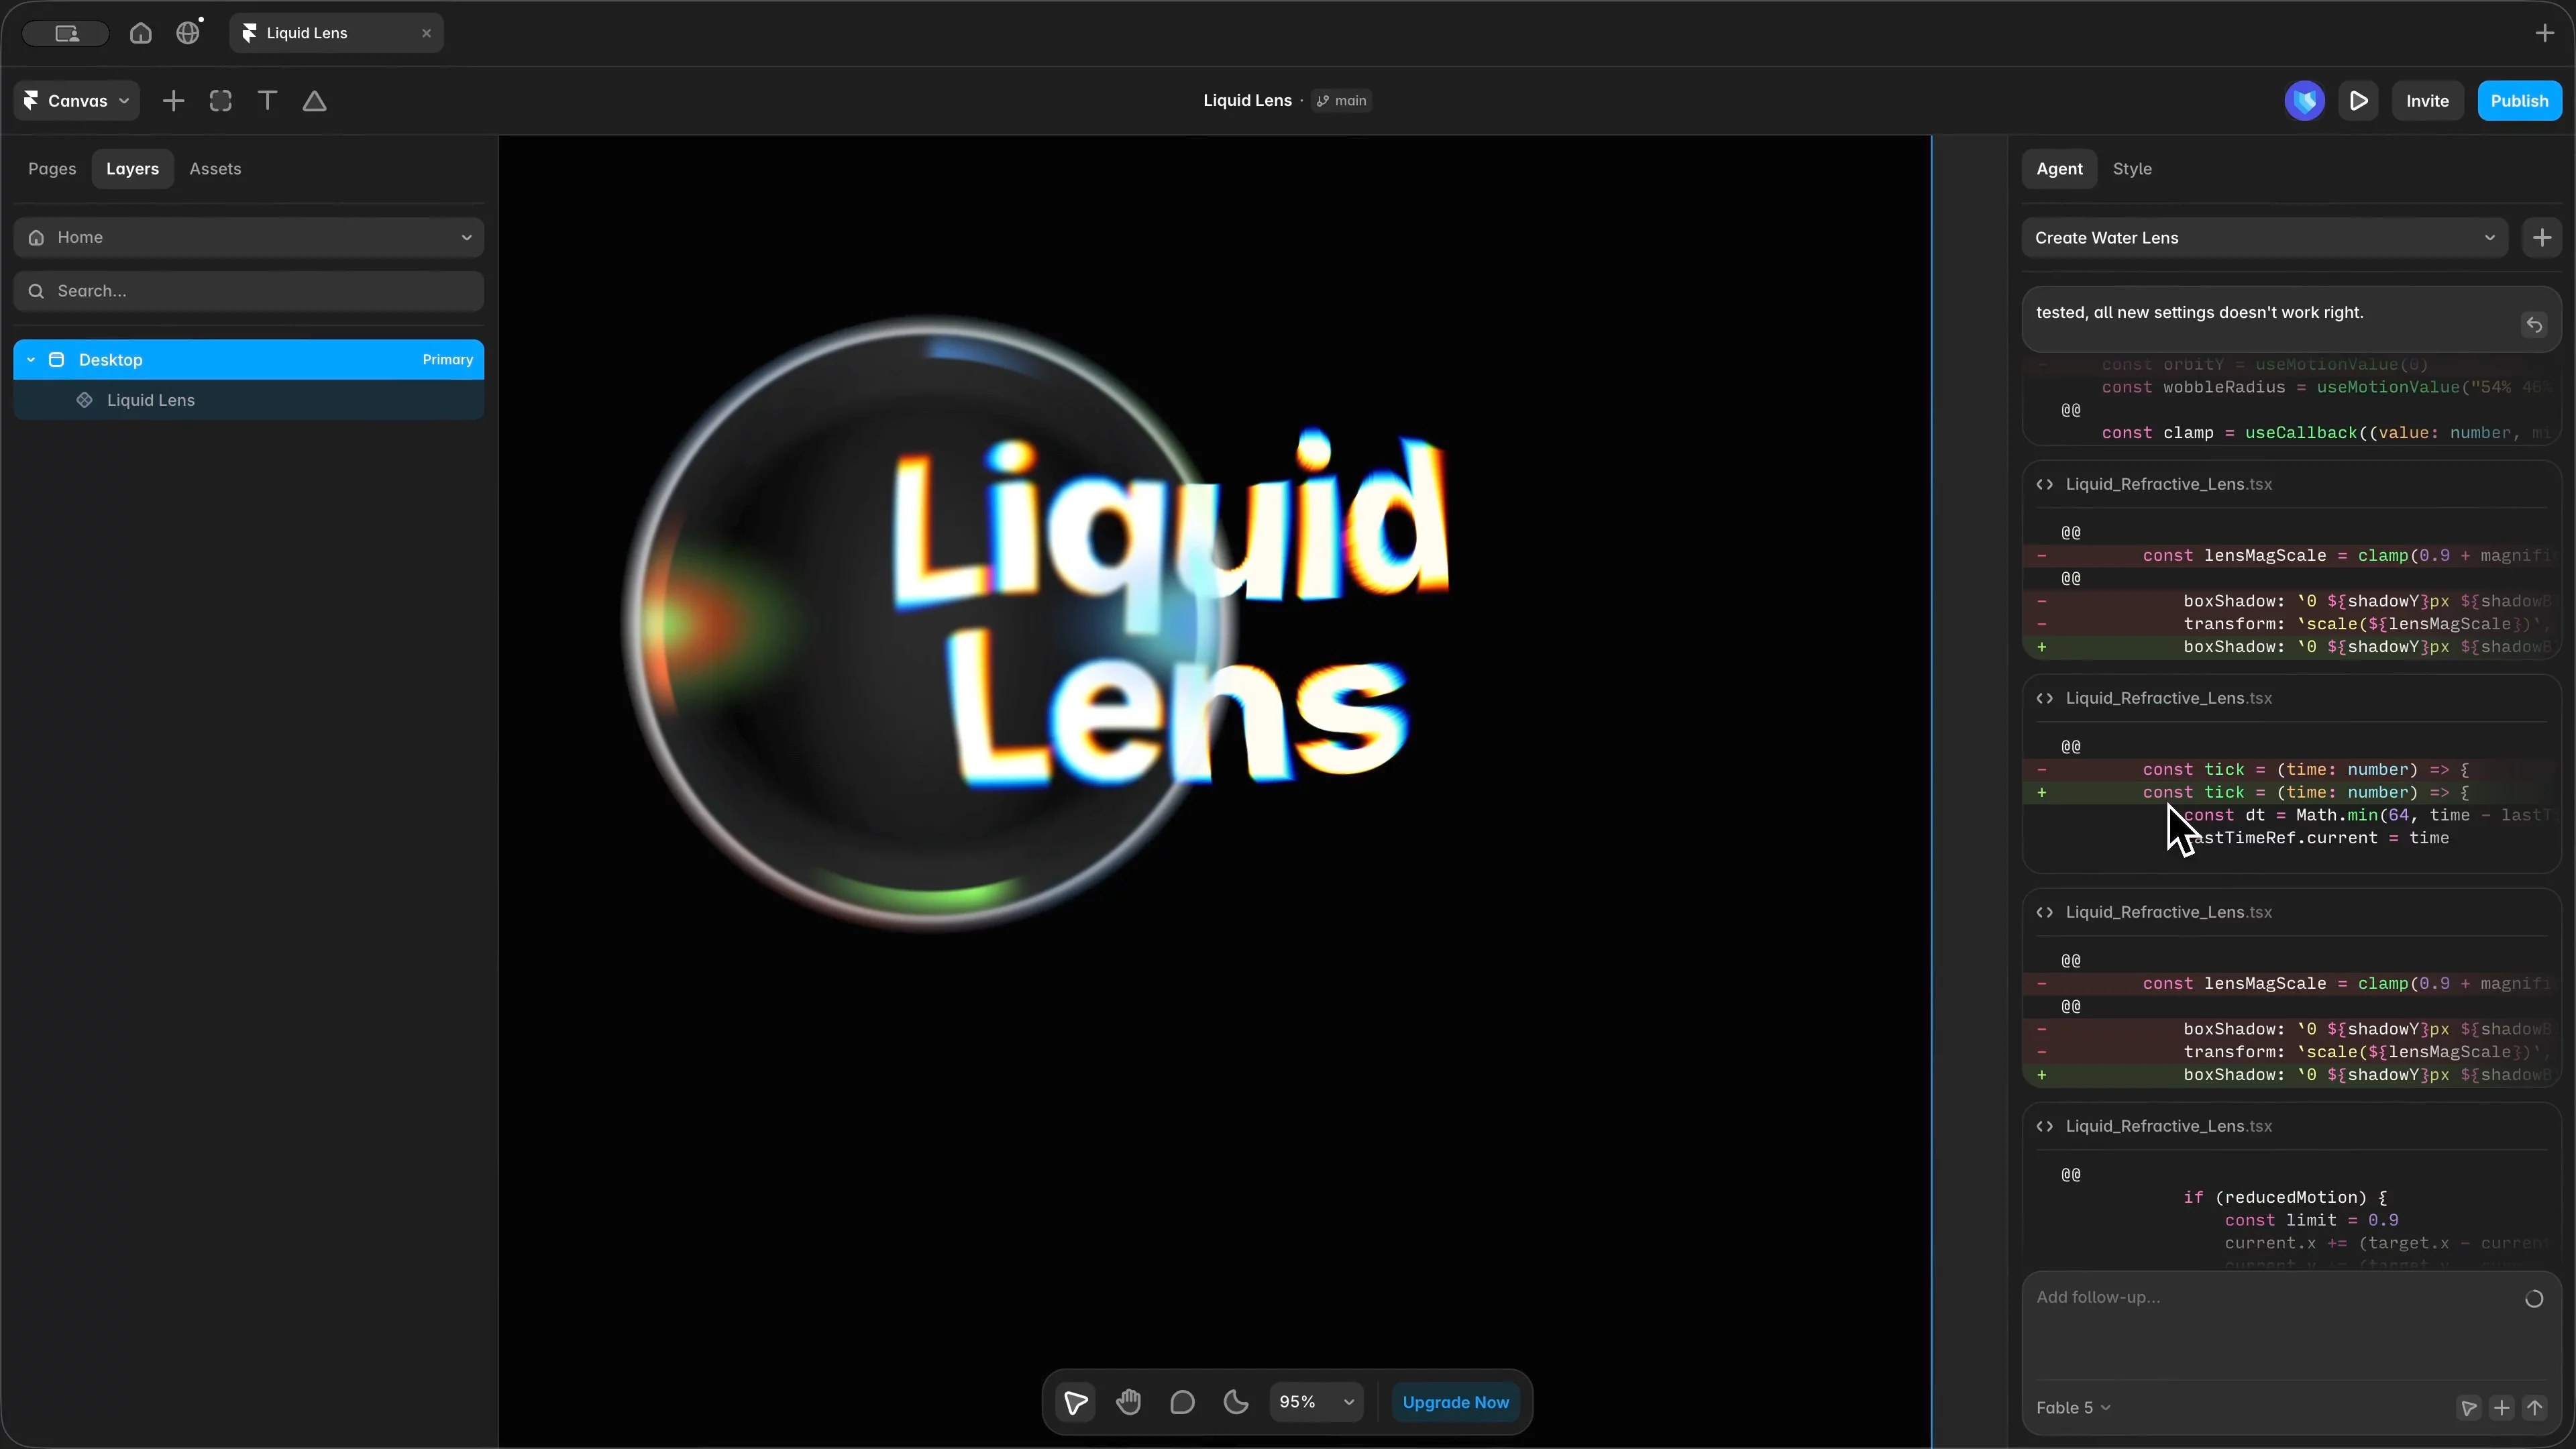This screenshot has height=1449, width=2576.
Task: Click the home icon in top bar
Action: pos(141,33)
